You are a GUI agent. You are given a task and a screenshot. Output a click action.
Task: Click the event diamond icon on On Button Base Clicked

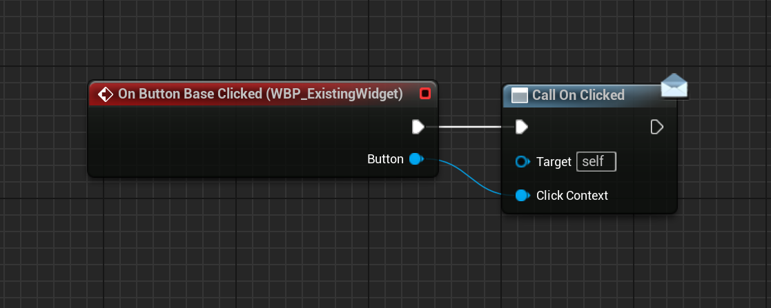[105, 94]
